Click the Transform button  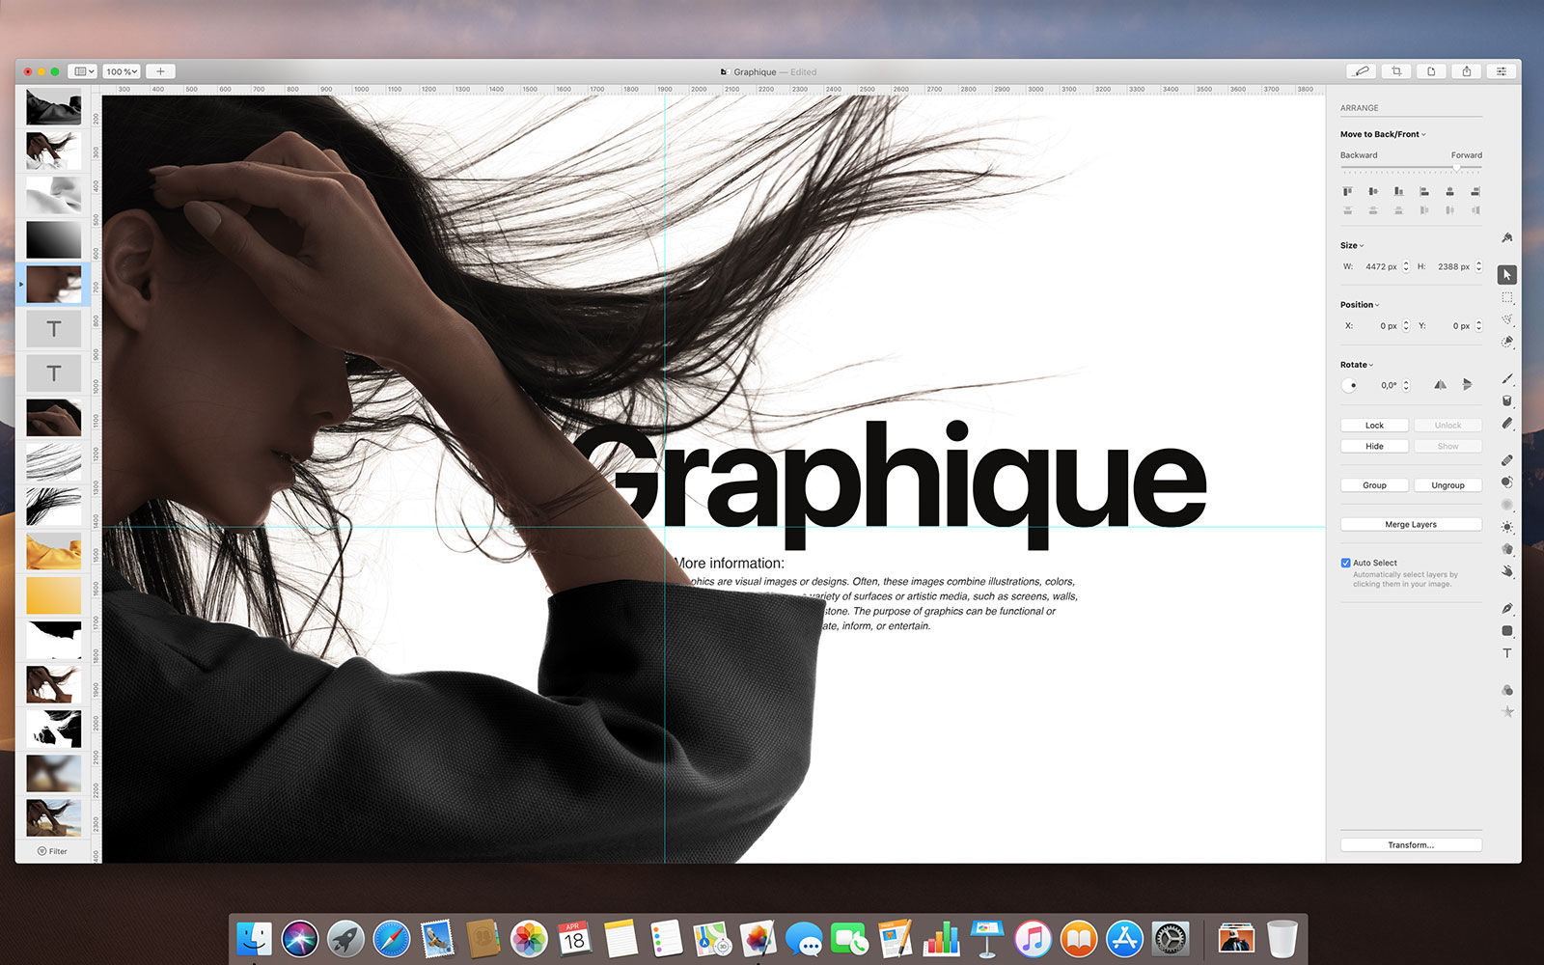(x=1410, y=844)
